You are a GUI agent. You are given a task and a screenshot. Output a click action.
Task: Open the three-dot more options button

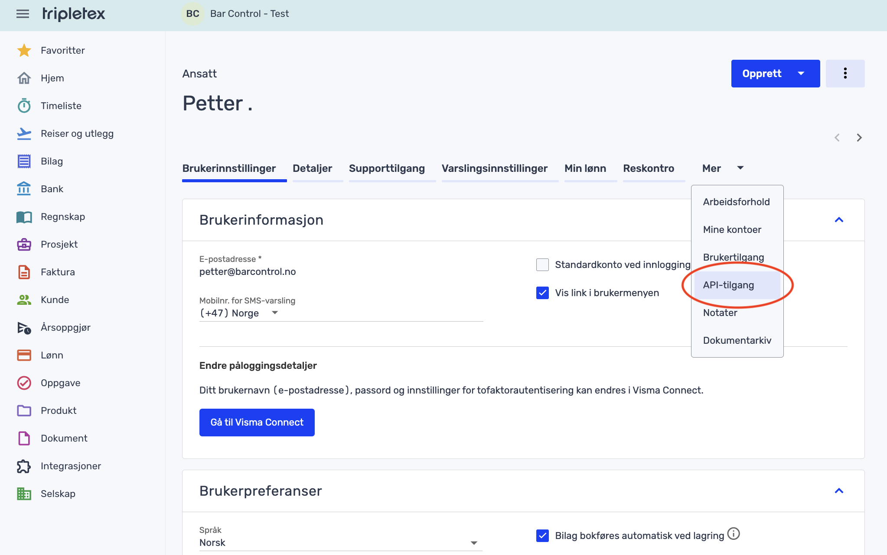click(845, 74)
